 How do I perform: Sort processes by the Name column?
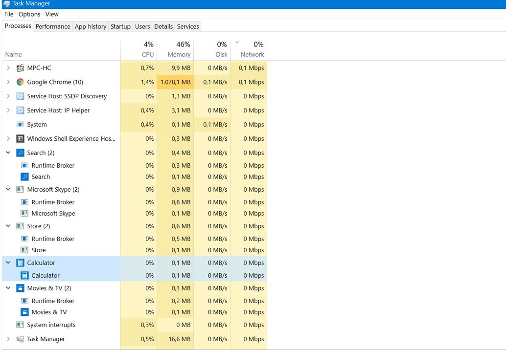tap(61, 50)
